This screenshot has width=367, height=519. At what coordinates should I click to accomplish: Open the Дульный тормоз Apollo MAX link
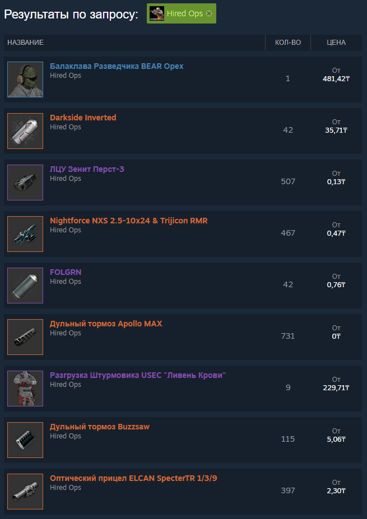106,324
